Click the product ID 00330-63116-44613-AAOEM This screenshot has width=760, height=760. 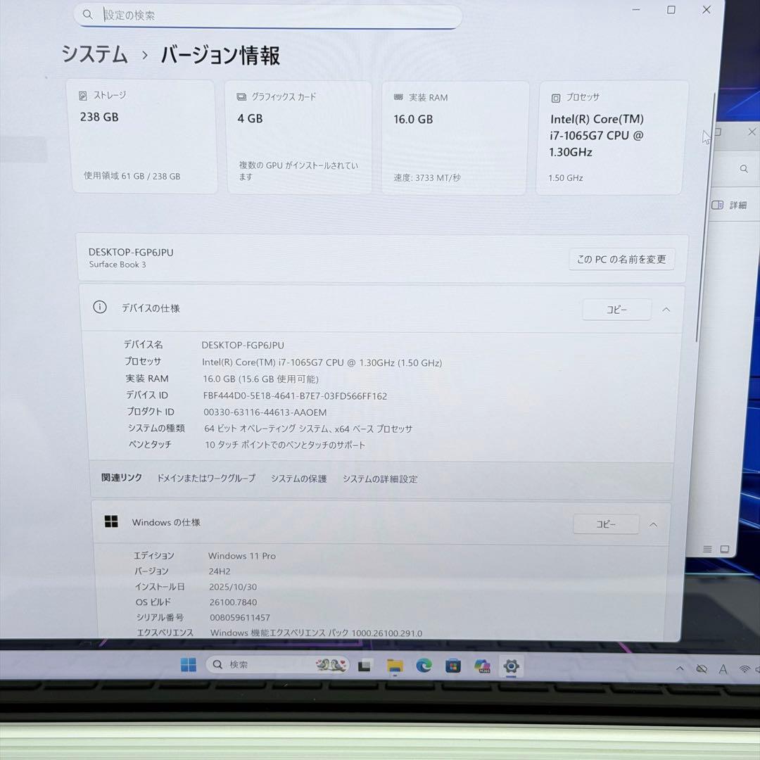point(265,412)
